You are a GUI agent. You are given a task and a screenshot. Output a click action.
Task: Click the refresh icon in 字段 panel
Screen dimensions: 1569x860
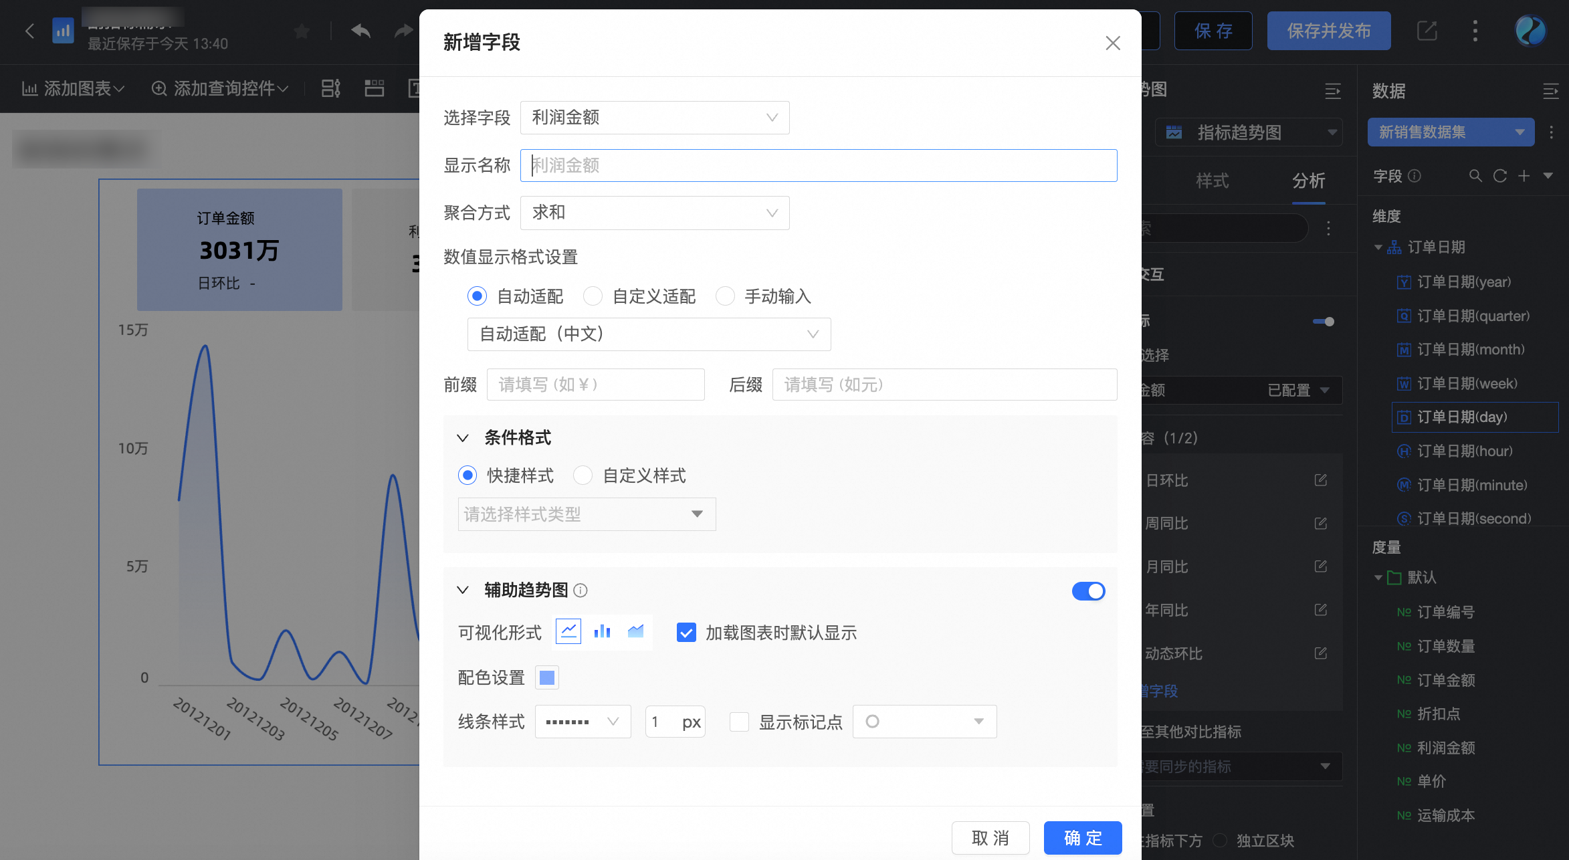pyautogui.click(x=1499, y=176)
